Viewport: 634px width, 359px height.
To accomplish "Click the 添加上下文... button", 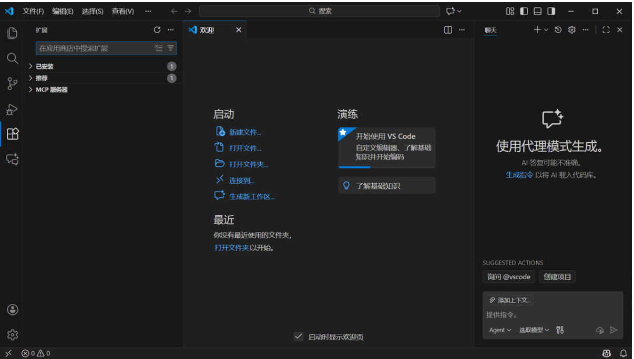I will (510, 300).
